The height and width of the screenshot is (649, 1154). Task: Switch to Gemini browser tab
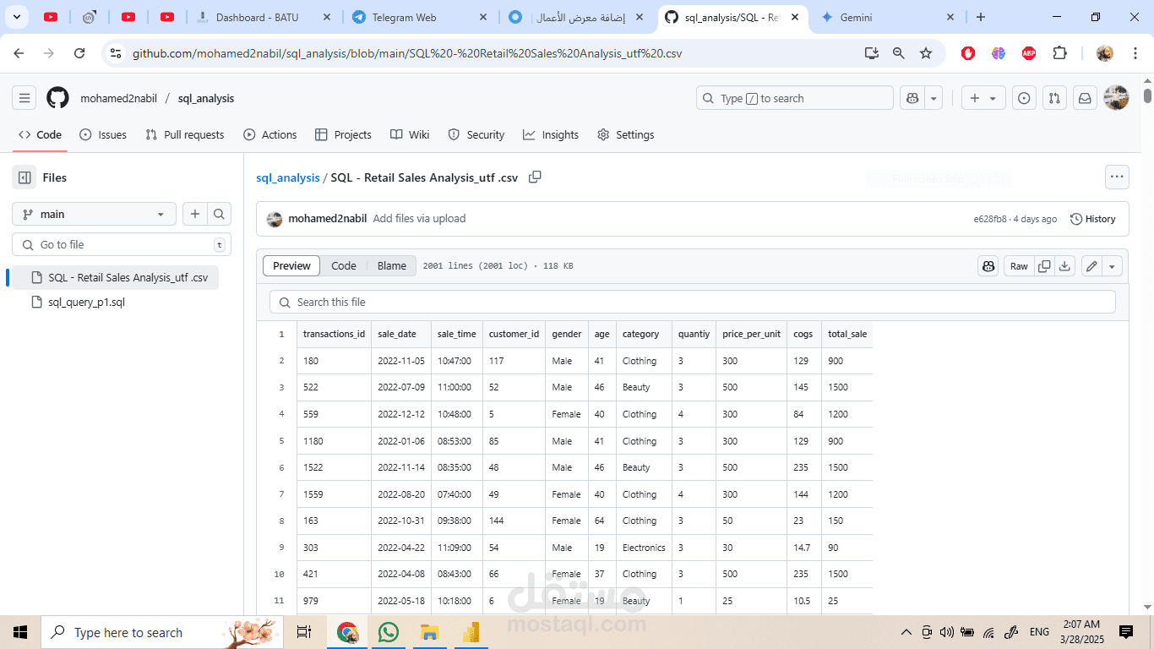[x=889, y=17]
